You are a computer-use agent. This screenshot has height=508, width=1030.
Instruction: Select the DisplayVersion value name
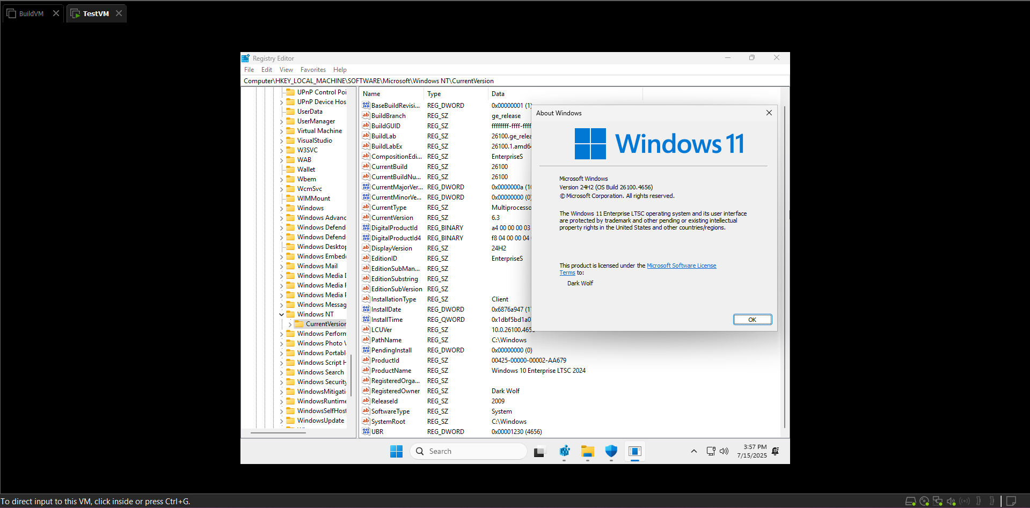[392, 248]
